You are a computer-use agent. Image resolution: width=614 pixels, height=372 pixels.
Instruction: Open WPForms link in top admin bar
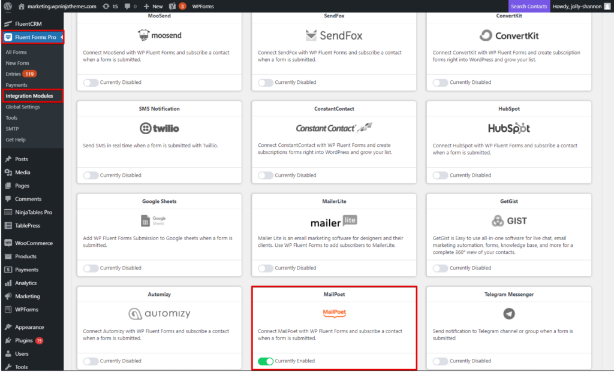(x=203, y=6)
